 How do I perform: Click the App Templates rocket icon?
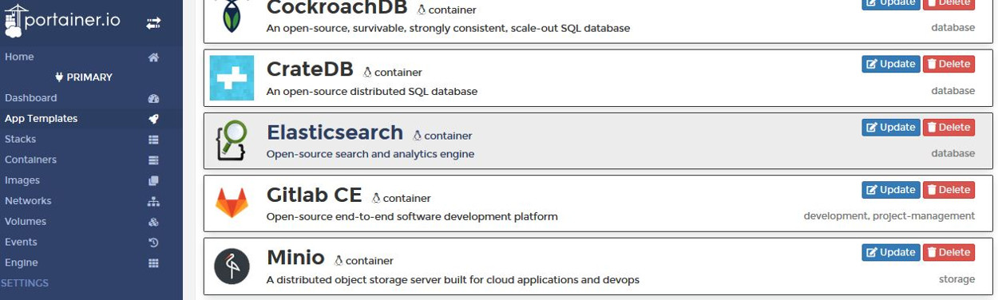[x=153, y=119]
